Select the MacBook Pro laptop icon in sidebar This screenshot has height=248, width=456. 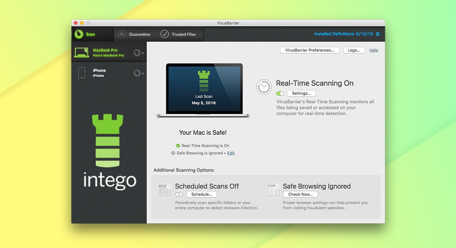tap(81, 52)
